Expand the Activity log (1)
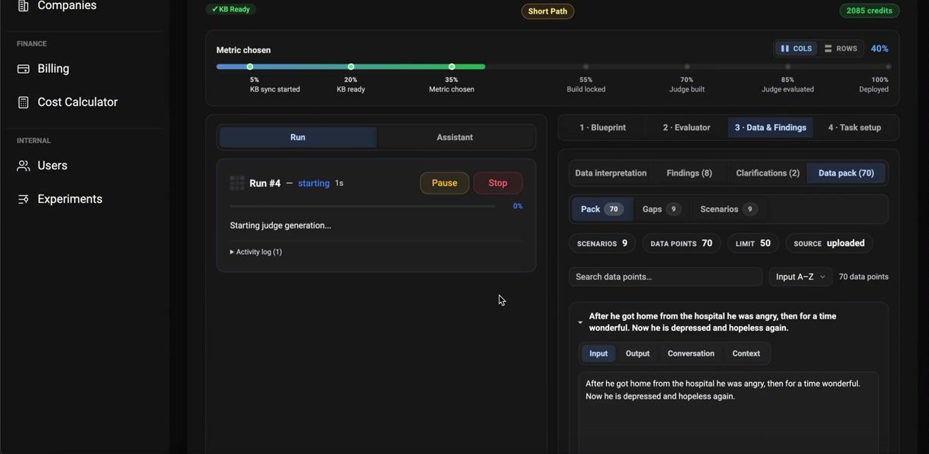The height and width of the screenshot is (454, 929). [x=256, y=252]
